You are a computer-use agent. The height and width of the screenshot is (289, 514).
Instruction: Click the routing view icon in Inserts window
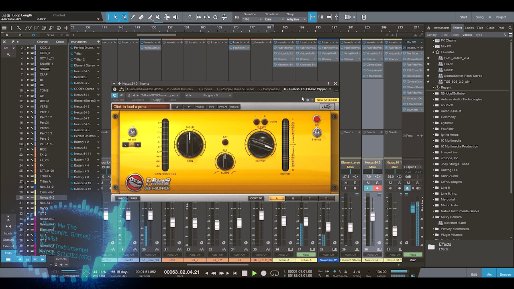pyautogui.click(x=122, y=89)
